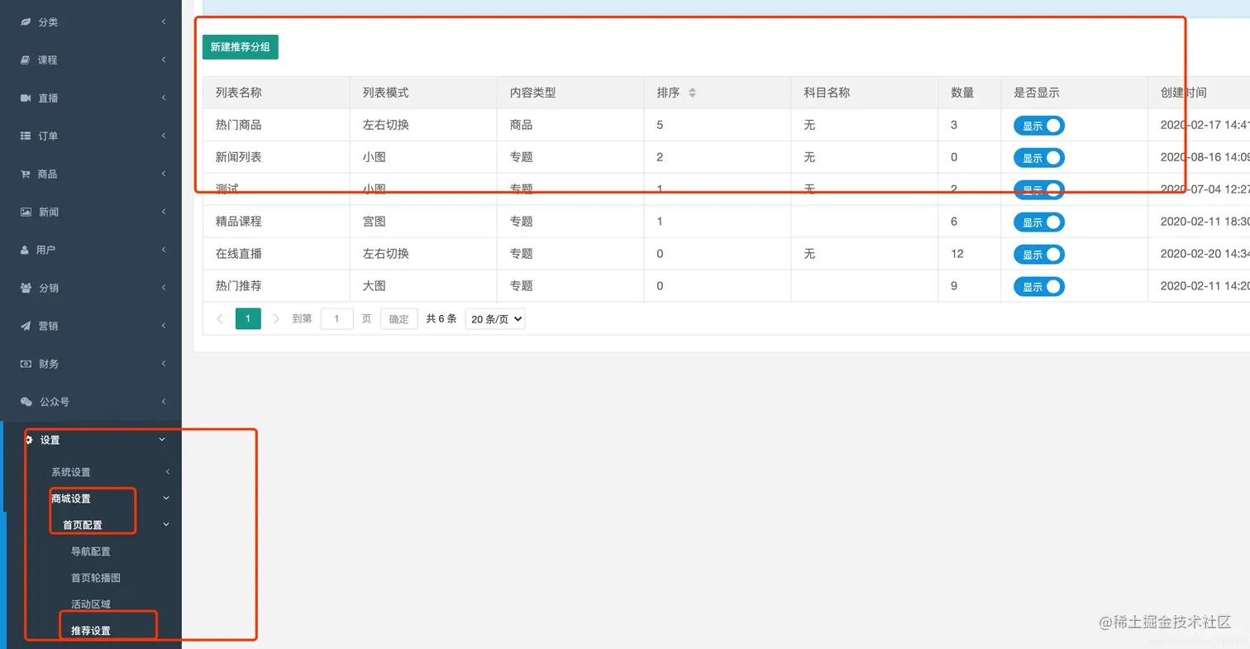Screen dimensions: 1250x649
Task: Click the WeChat icon beside 公众号
Action: pos(26,402)
